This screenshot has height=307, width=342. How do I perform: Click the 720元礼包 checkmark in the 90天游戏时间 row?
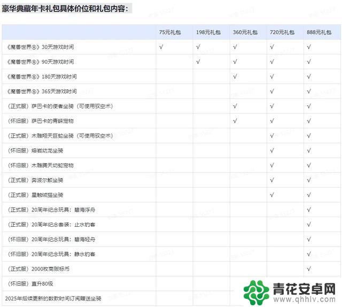[272, 62]
